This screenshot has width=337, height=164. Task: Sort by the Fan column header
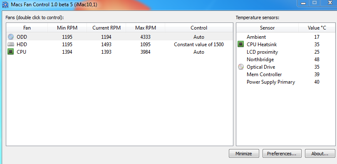pos(27,28)
